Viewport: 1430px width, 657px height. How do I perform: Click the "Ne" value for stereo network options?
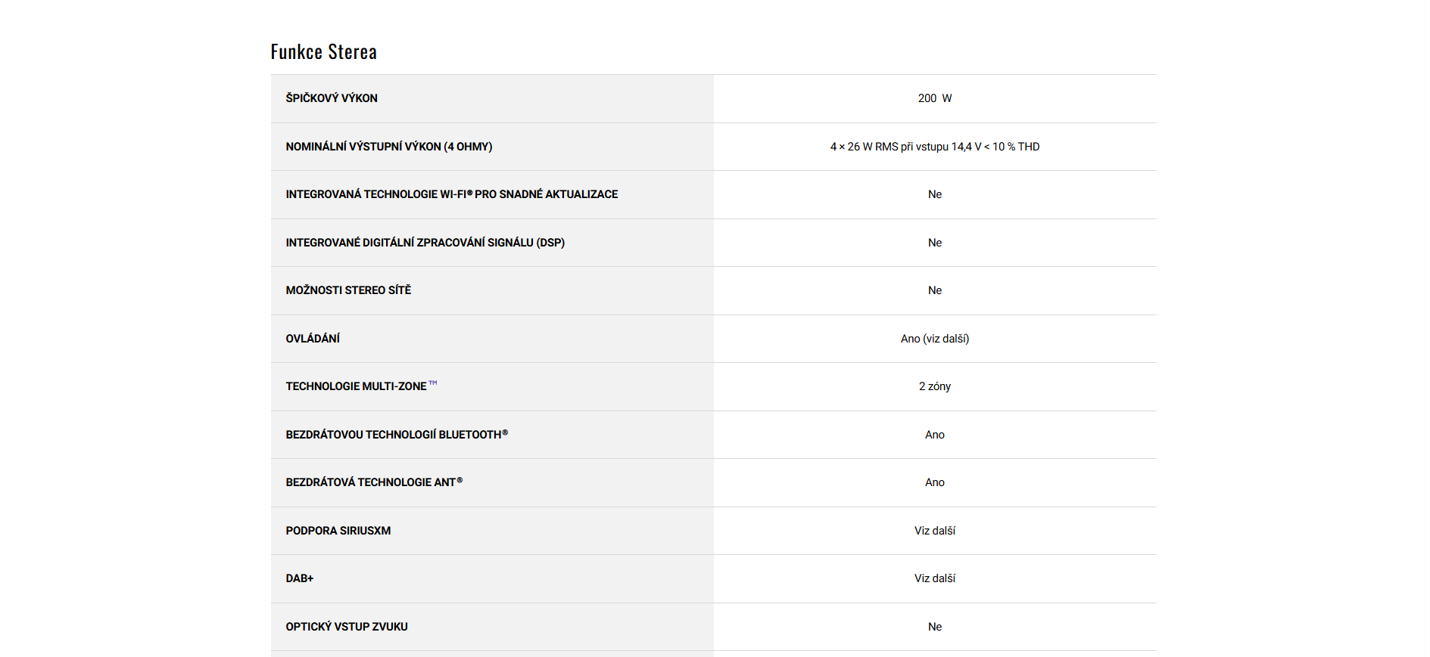tap(934, 290)
